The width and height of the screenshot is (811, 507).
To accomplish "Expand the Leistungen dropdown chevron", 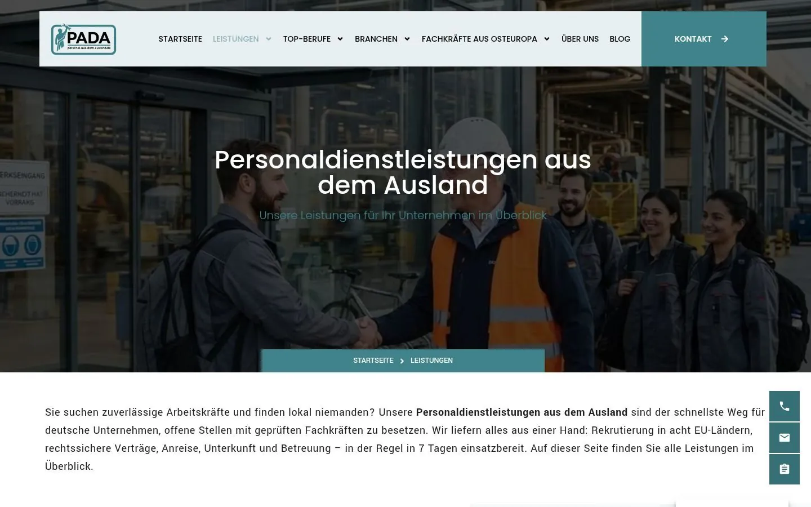I will [269, 39].
